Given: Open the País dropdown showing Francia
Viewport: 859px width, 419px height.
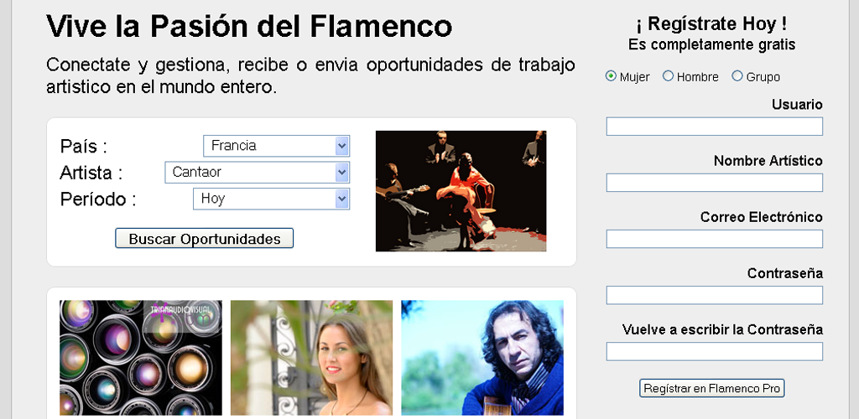Looking at the screenshot, I should (276, 146).
